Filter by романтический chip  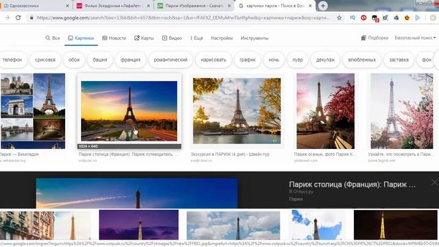click(171, 60)
